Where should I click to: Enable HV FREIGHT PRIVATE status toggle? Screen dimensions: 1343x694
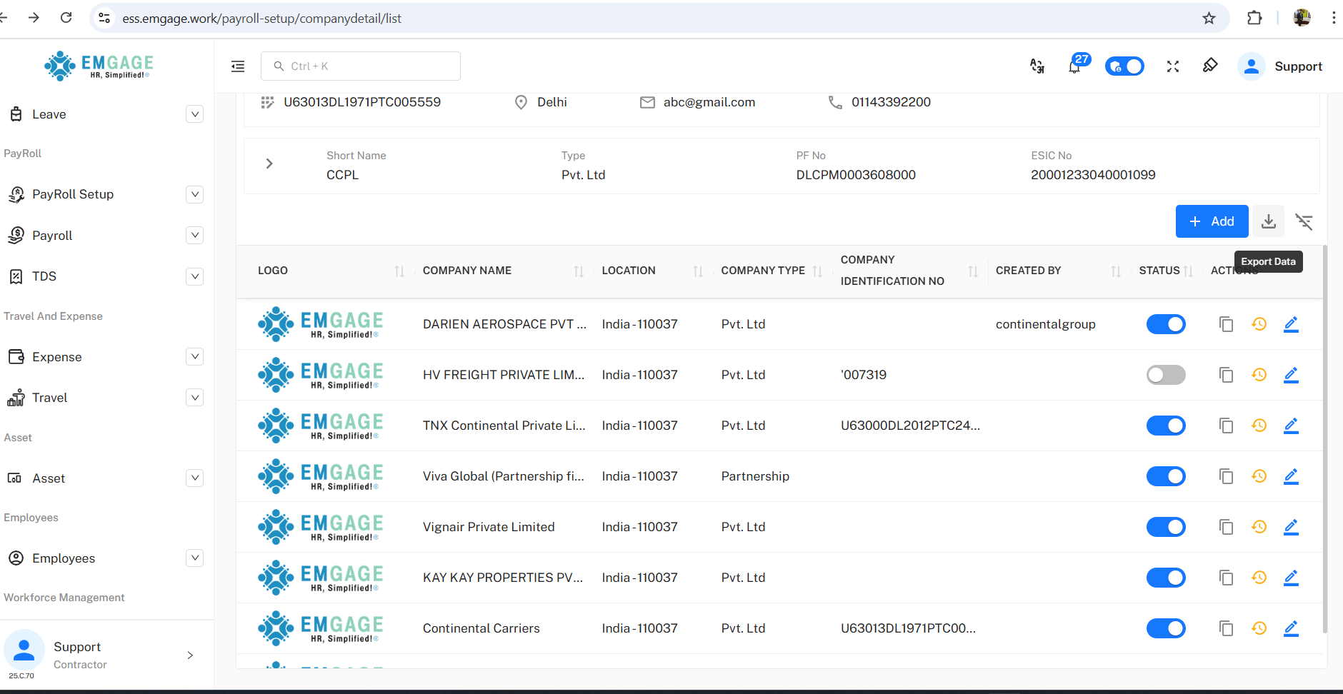pyautogui.click(x=1165, y=375)
